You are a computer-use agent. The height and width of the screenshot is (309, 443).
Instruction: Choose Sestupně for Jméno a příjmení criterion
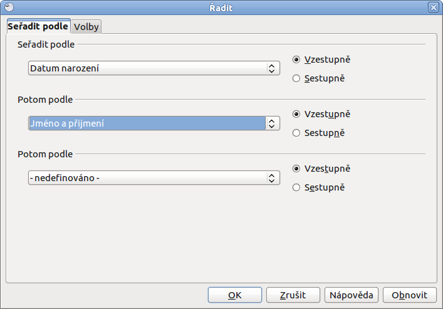click(319, 133)
